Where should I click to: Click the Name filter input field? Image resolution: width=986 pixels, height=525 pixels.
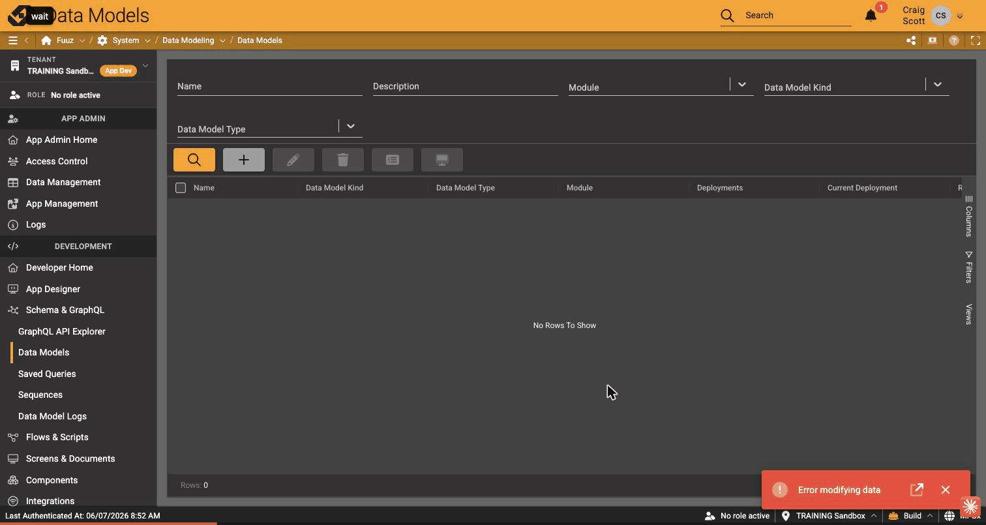click(270, 86)
